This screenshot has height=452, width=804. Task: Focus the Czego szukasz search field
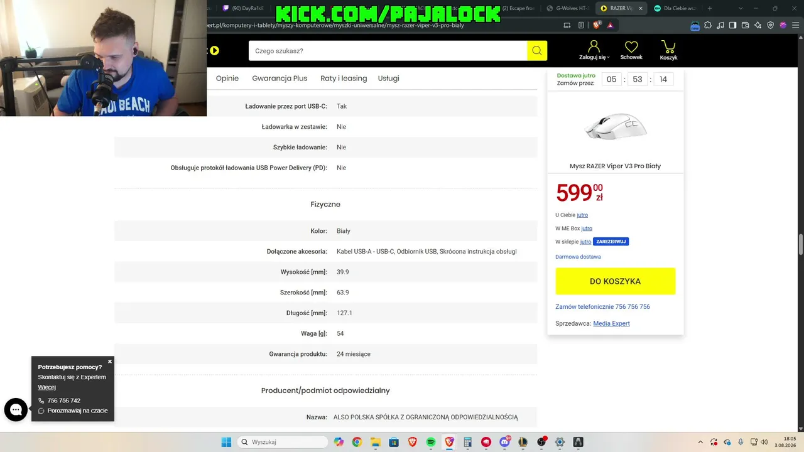point(388,51)
